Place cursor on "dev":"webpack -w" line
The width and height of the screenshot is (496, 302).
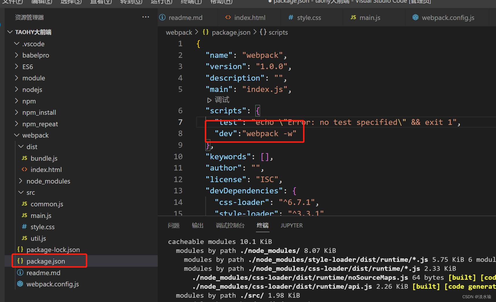click(x=255, y=134)
